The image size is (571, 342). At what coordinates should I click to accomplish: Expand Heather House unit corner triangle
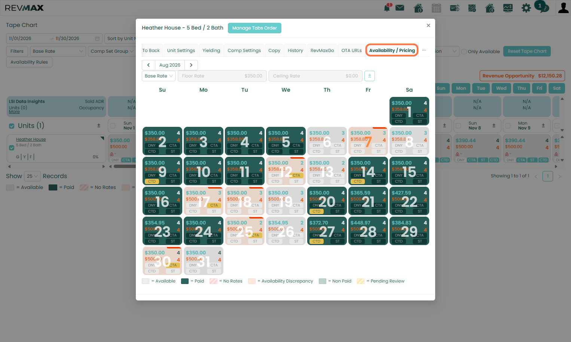coord(102,138)
